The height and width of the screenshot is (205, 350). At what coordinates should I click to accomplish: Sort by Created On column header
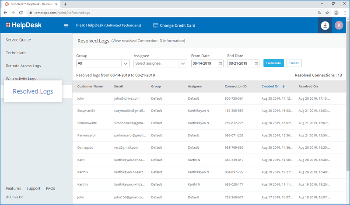(270, 87)
